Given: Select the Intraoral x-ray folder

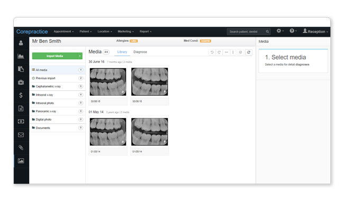Looking at the screenshot, I should [57, 95].
